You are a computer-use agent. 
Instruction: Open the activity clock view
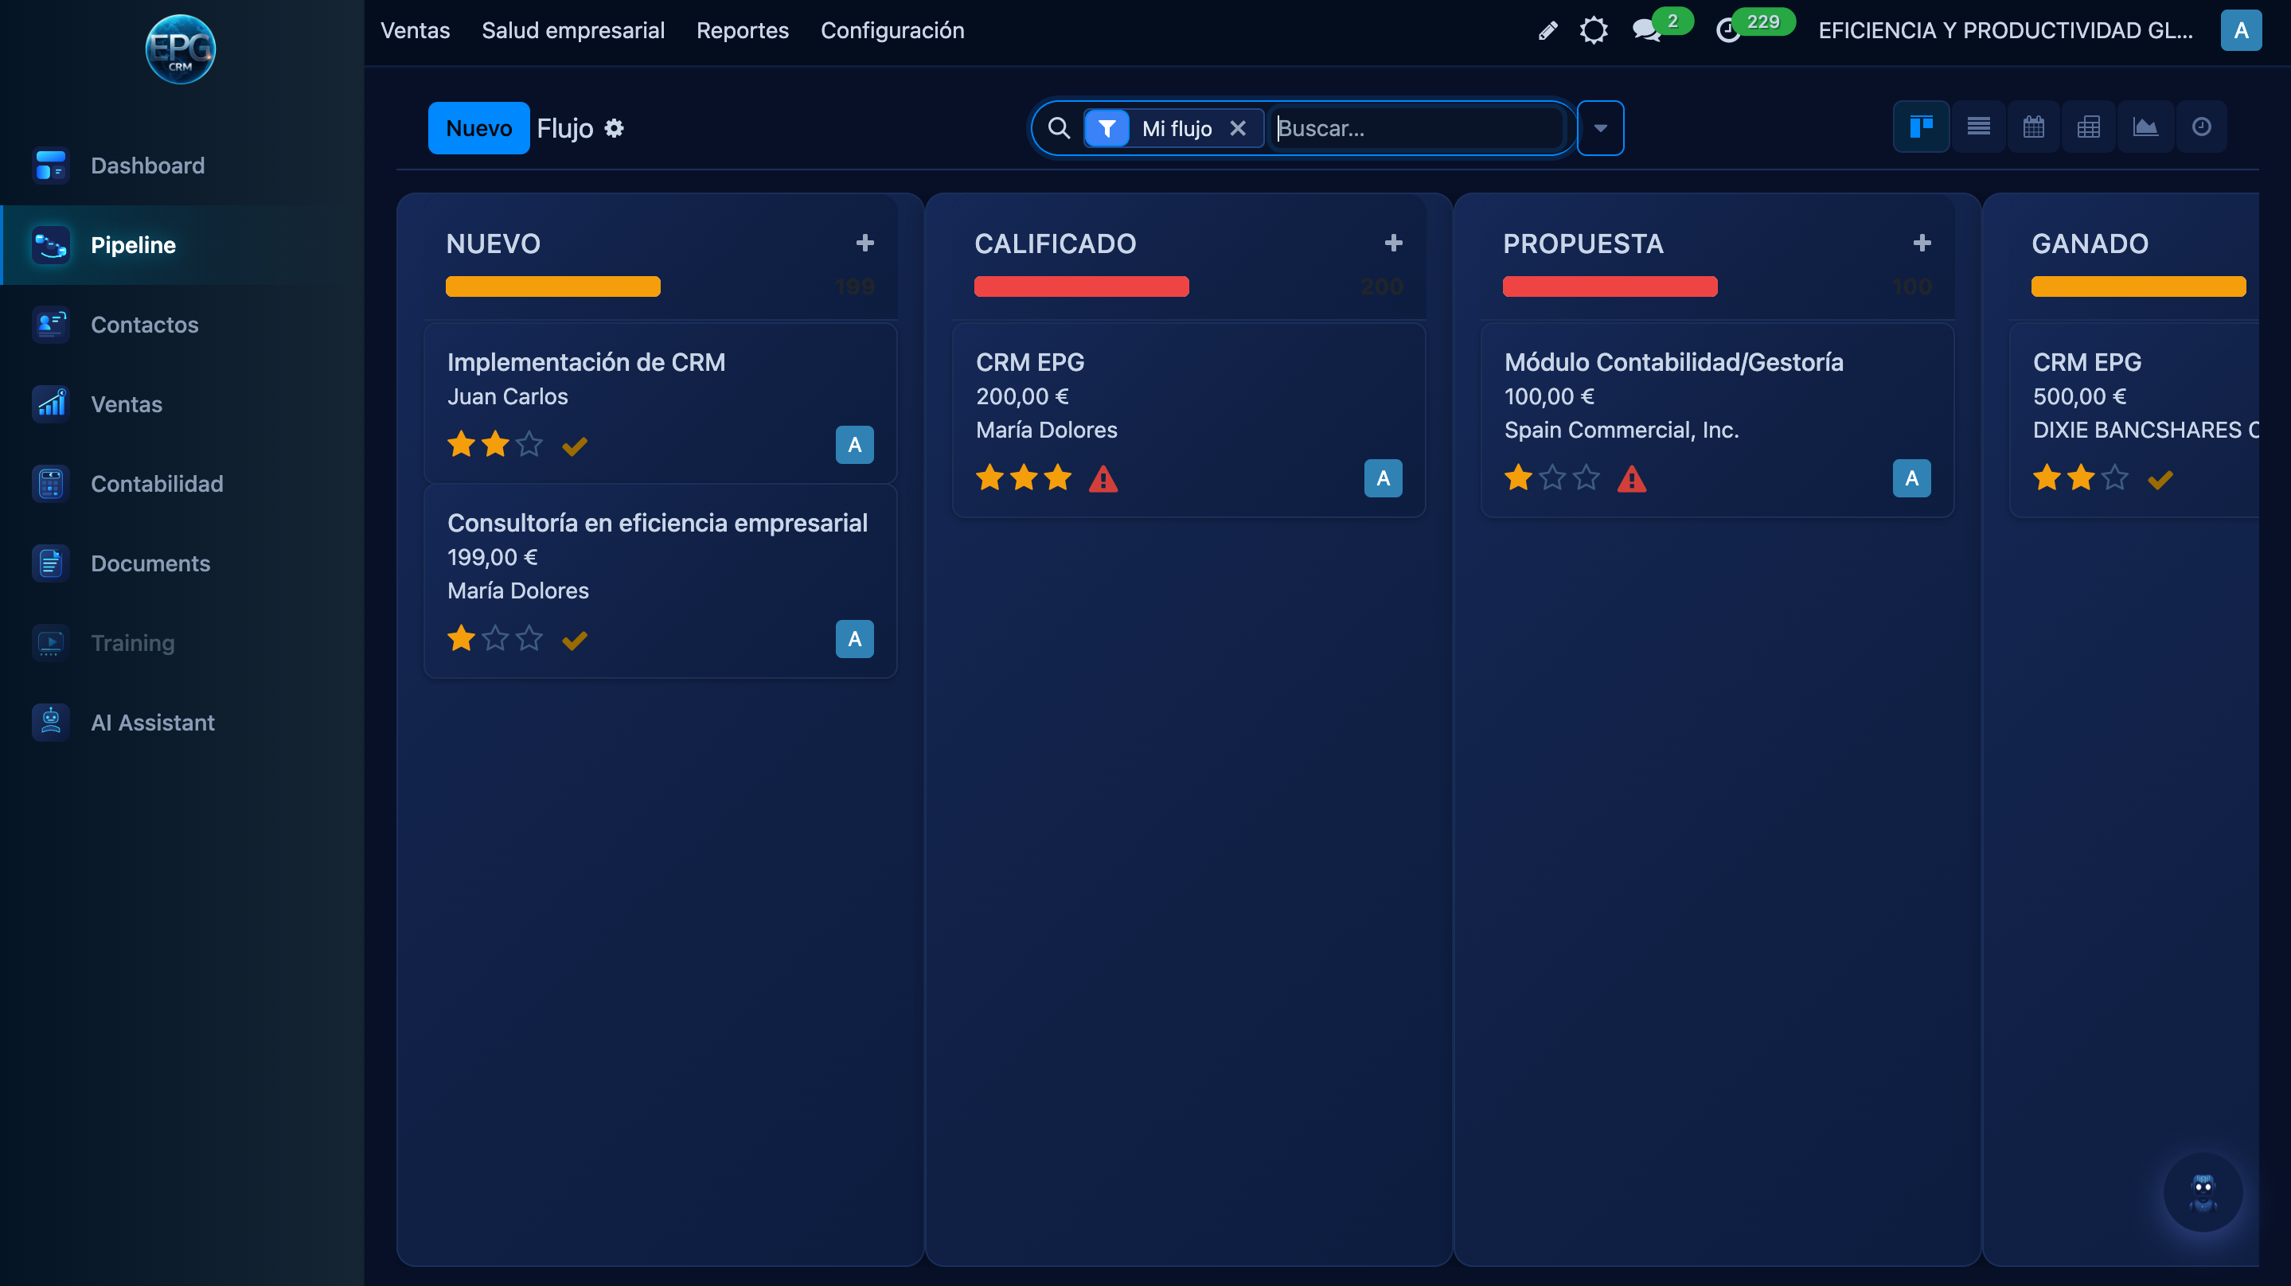2201,127
